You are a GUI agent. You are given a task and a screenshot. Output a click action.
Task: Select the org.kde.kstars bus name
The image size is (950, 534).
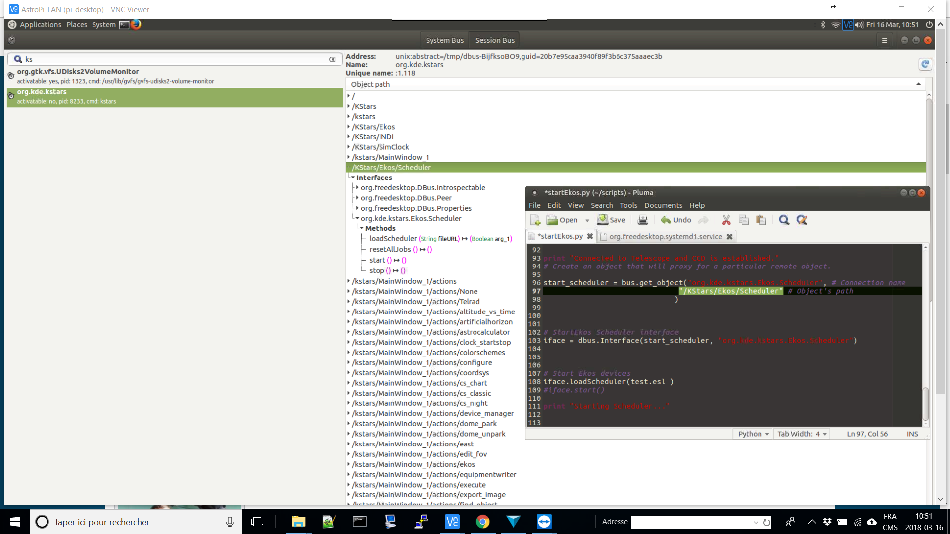(175, 97)
